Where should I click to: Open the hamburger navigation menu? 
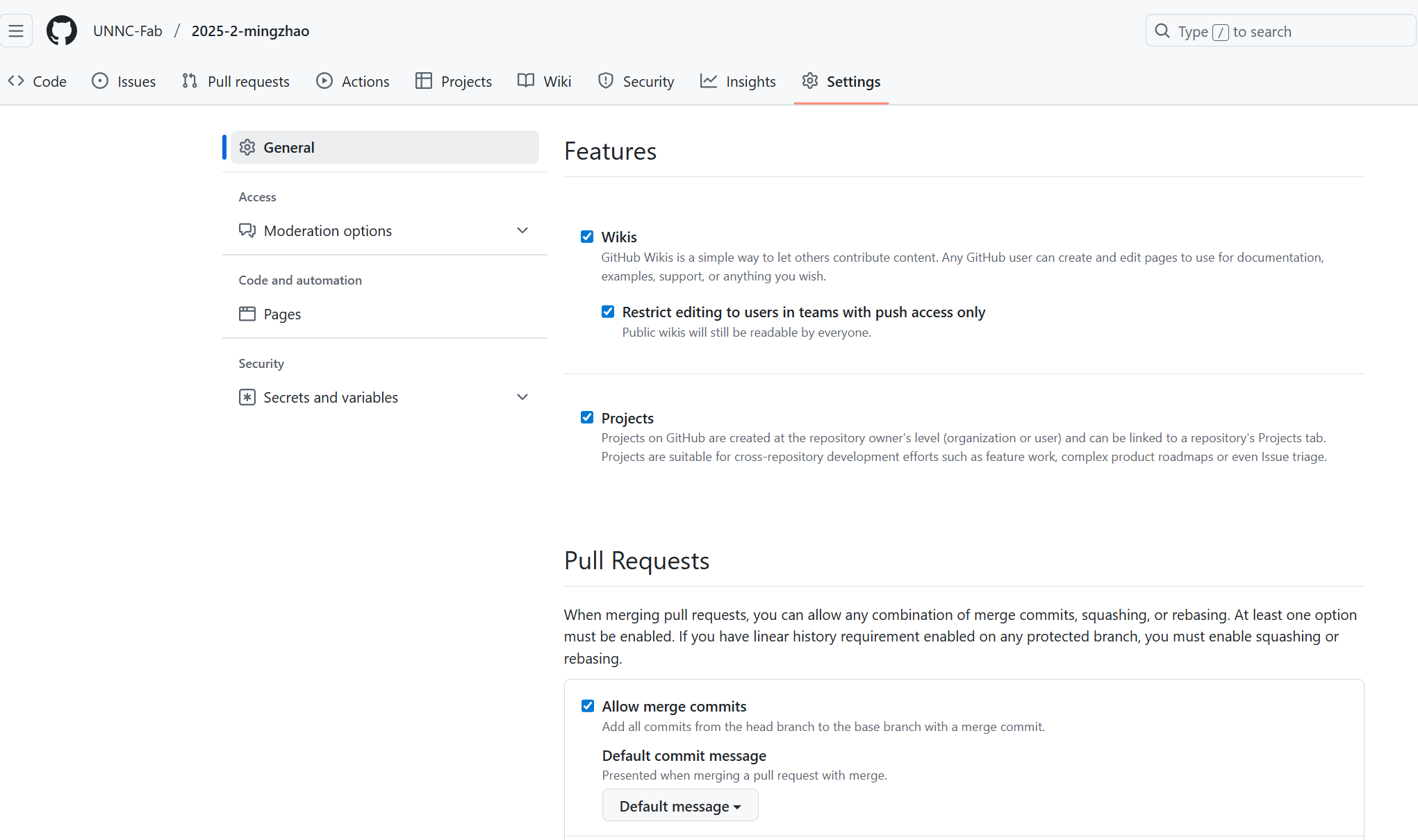coord(16,31)
